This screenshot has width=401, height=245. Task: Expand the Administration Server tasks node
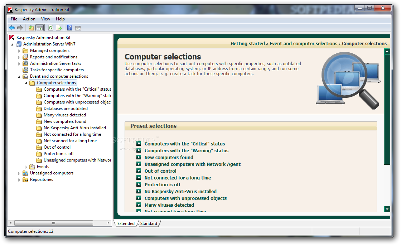[x=19, y=63]
